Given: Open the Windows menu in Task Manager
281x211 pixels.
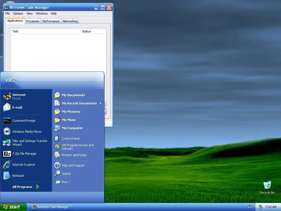Looking at the screenshot, I should (x=42, y=13).
